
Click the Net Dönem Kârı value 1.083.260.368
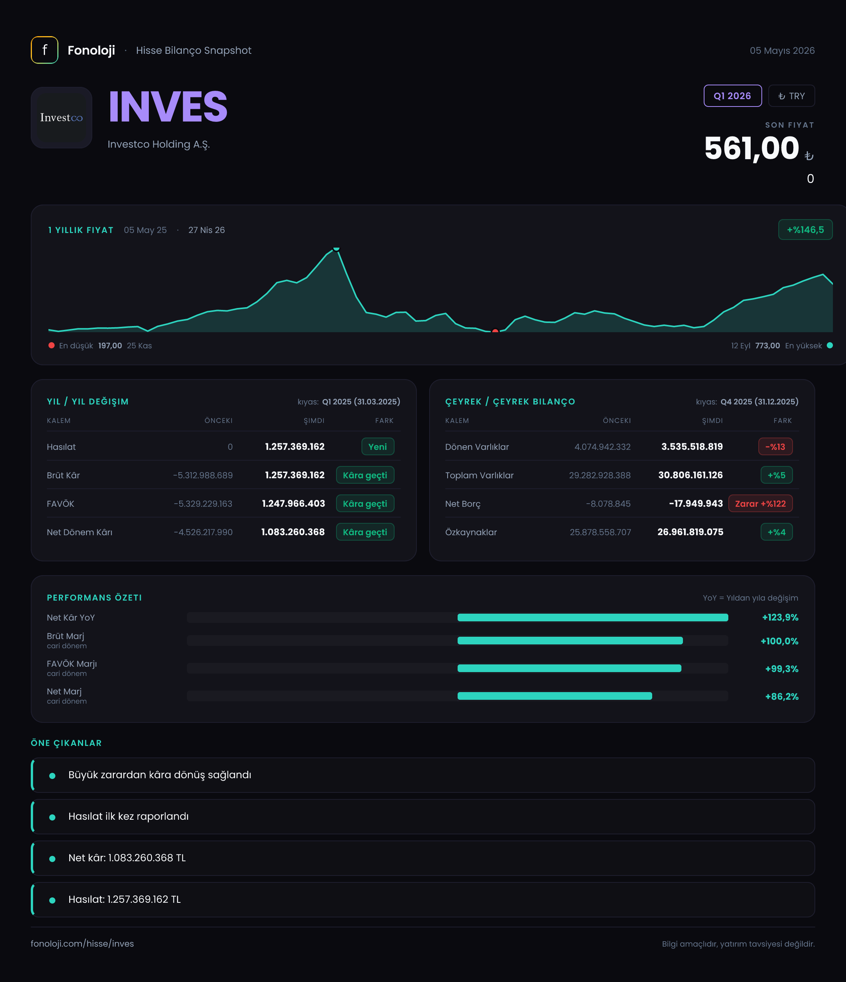tap(292, 532)
